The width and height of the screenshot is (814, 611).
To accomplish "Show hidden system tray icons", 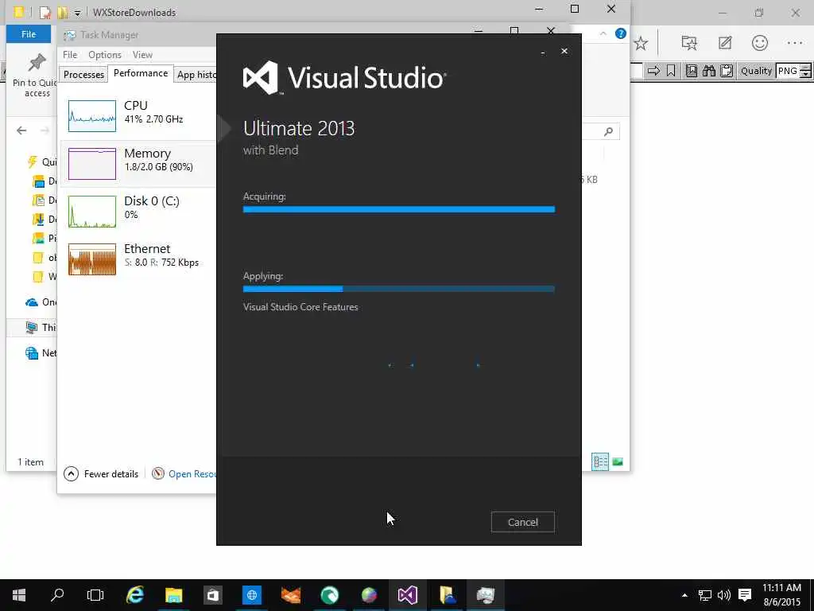I will tap(684, 595).
